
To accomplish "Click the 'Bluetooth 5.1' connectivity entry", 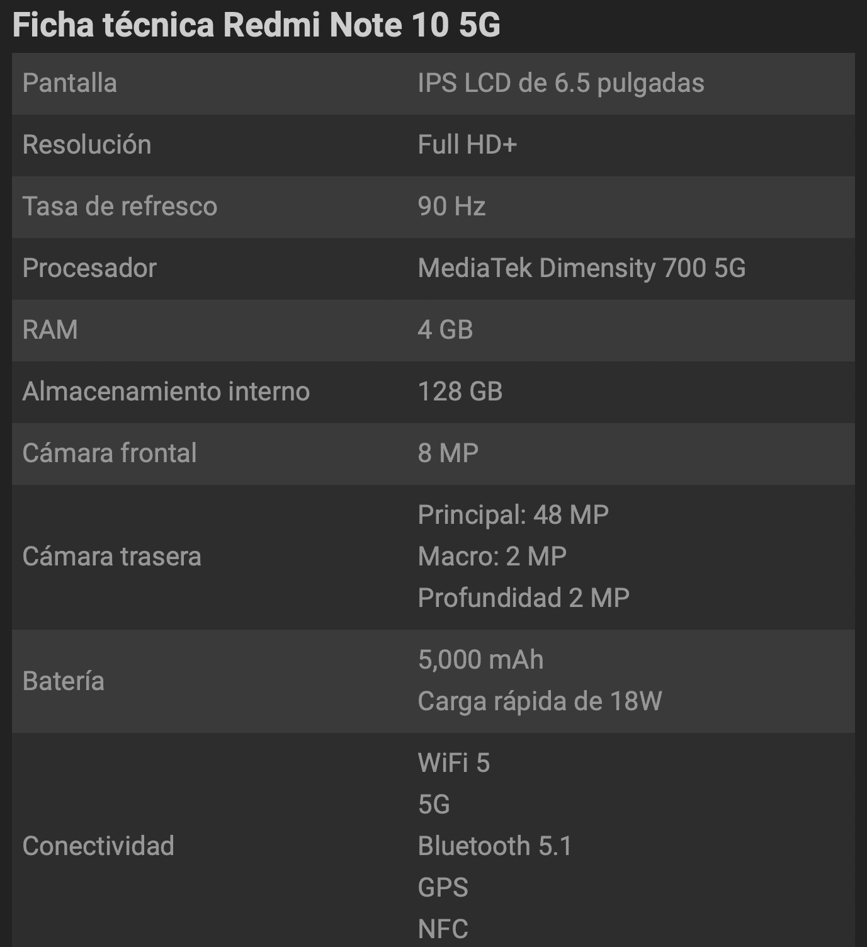I will tap(495, 846).
